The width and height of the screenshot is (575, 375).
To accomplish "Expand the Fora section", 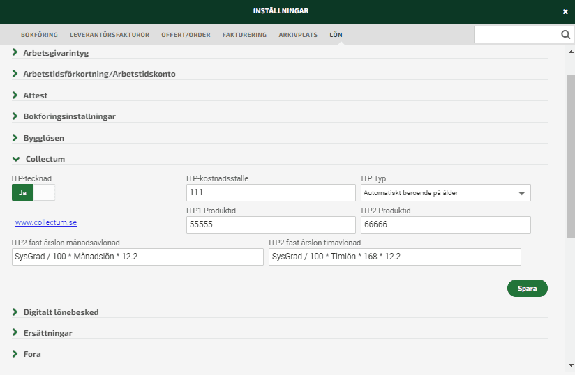I will (x=31, y=354).
